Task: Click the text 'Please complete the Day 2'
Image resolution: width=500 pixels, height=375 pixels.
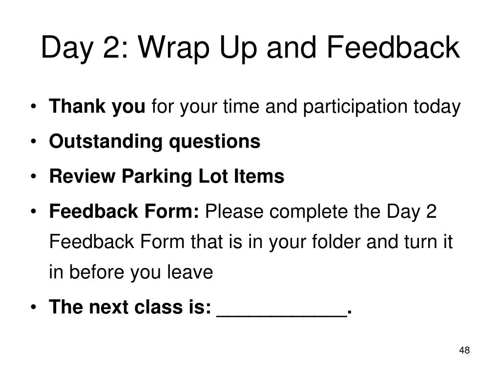Action: 321,211
